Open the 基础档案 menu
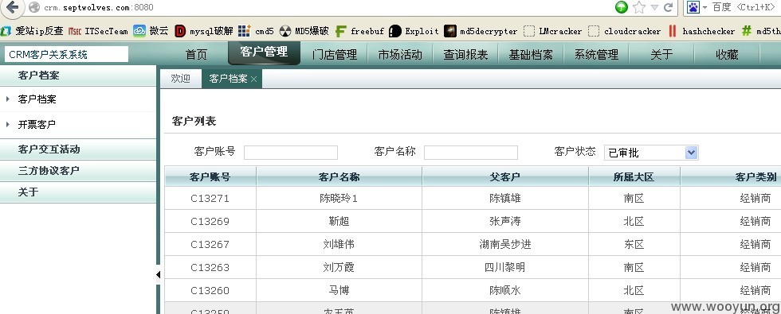This screenshot has width=781, height=314. [x=531, y=54]
